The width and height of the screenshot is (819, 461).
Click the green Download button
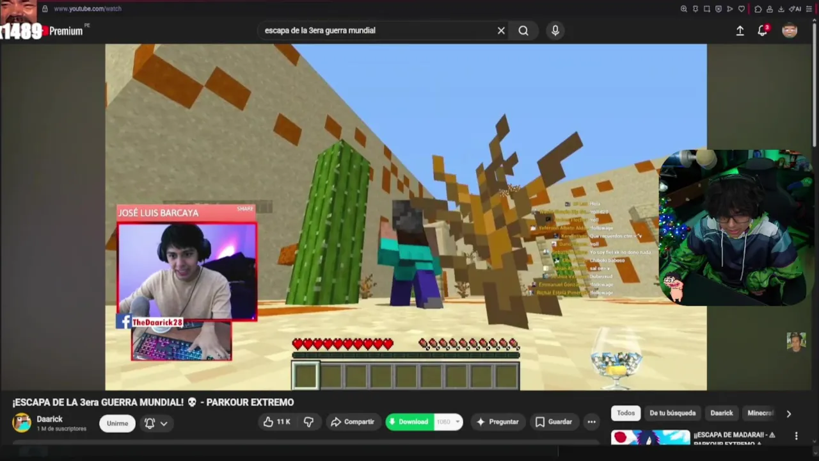pyautogui.click(x=409, y=422)
